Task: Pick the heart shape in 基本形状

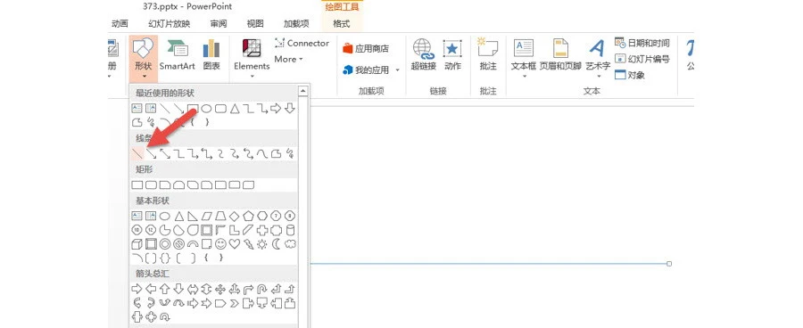Action: point(235,244)
